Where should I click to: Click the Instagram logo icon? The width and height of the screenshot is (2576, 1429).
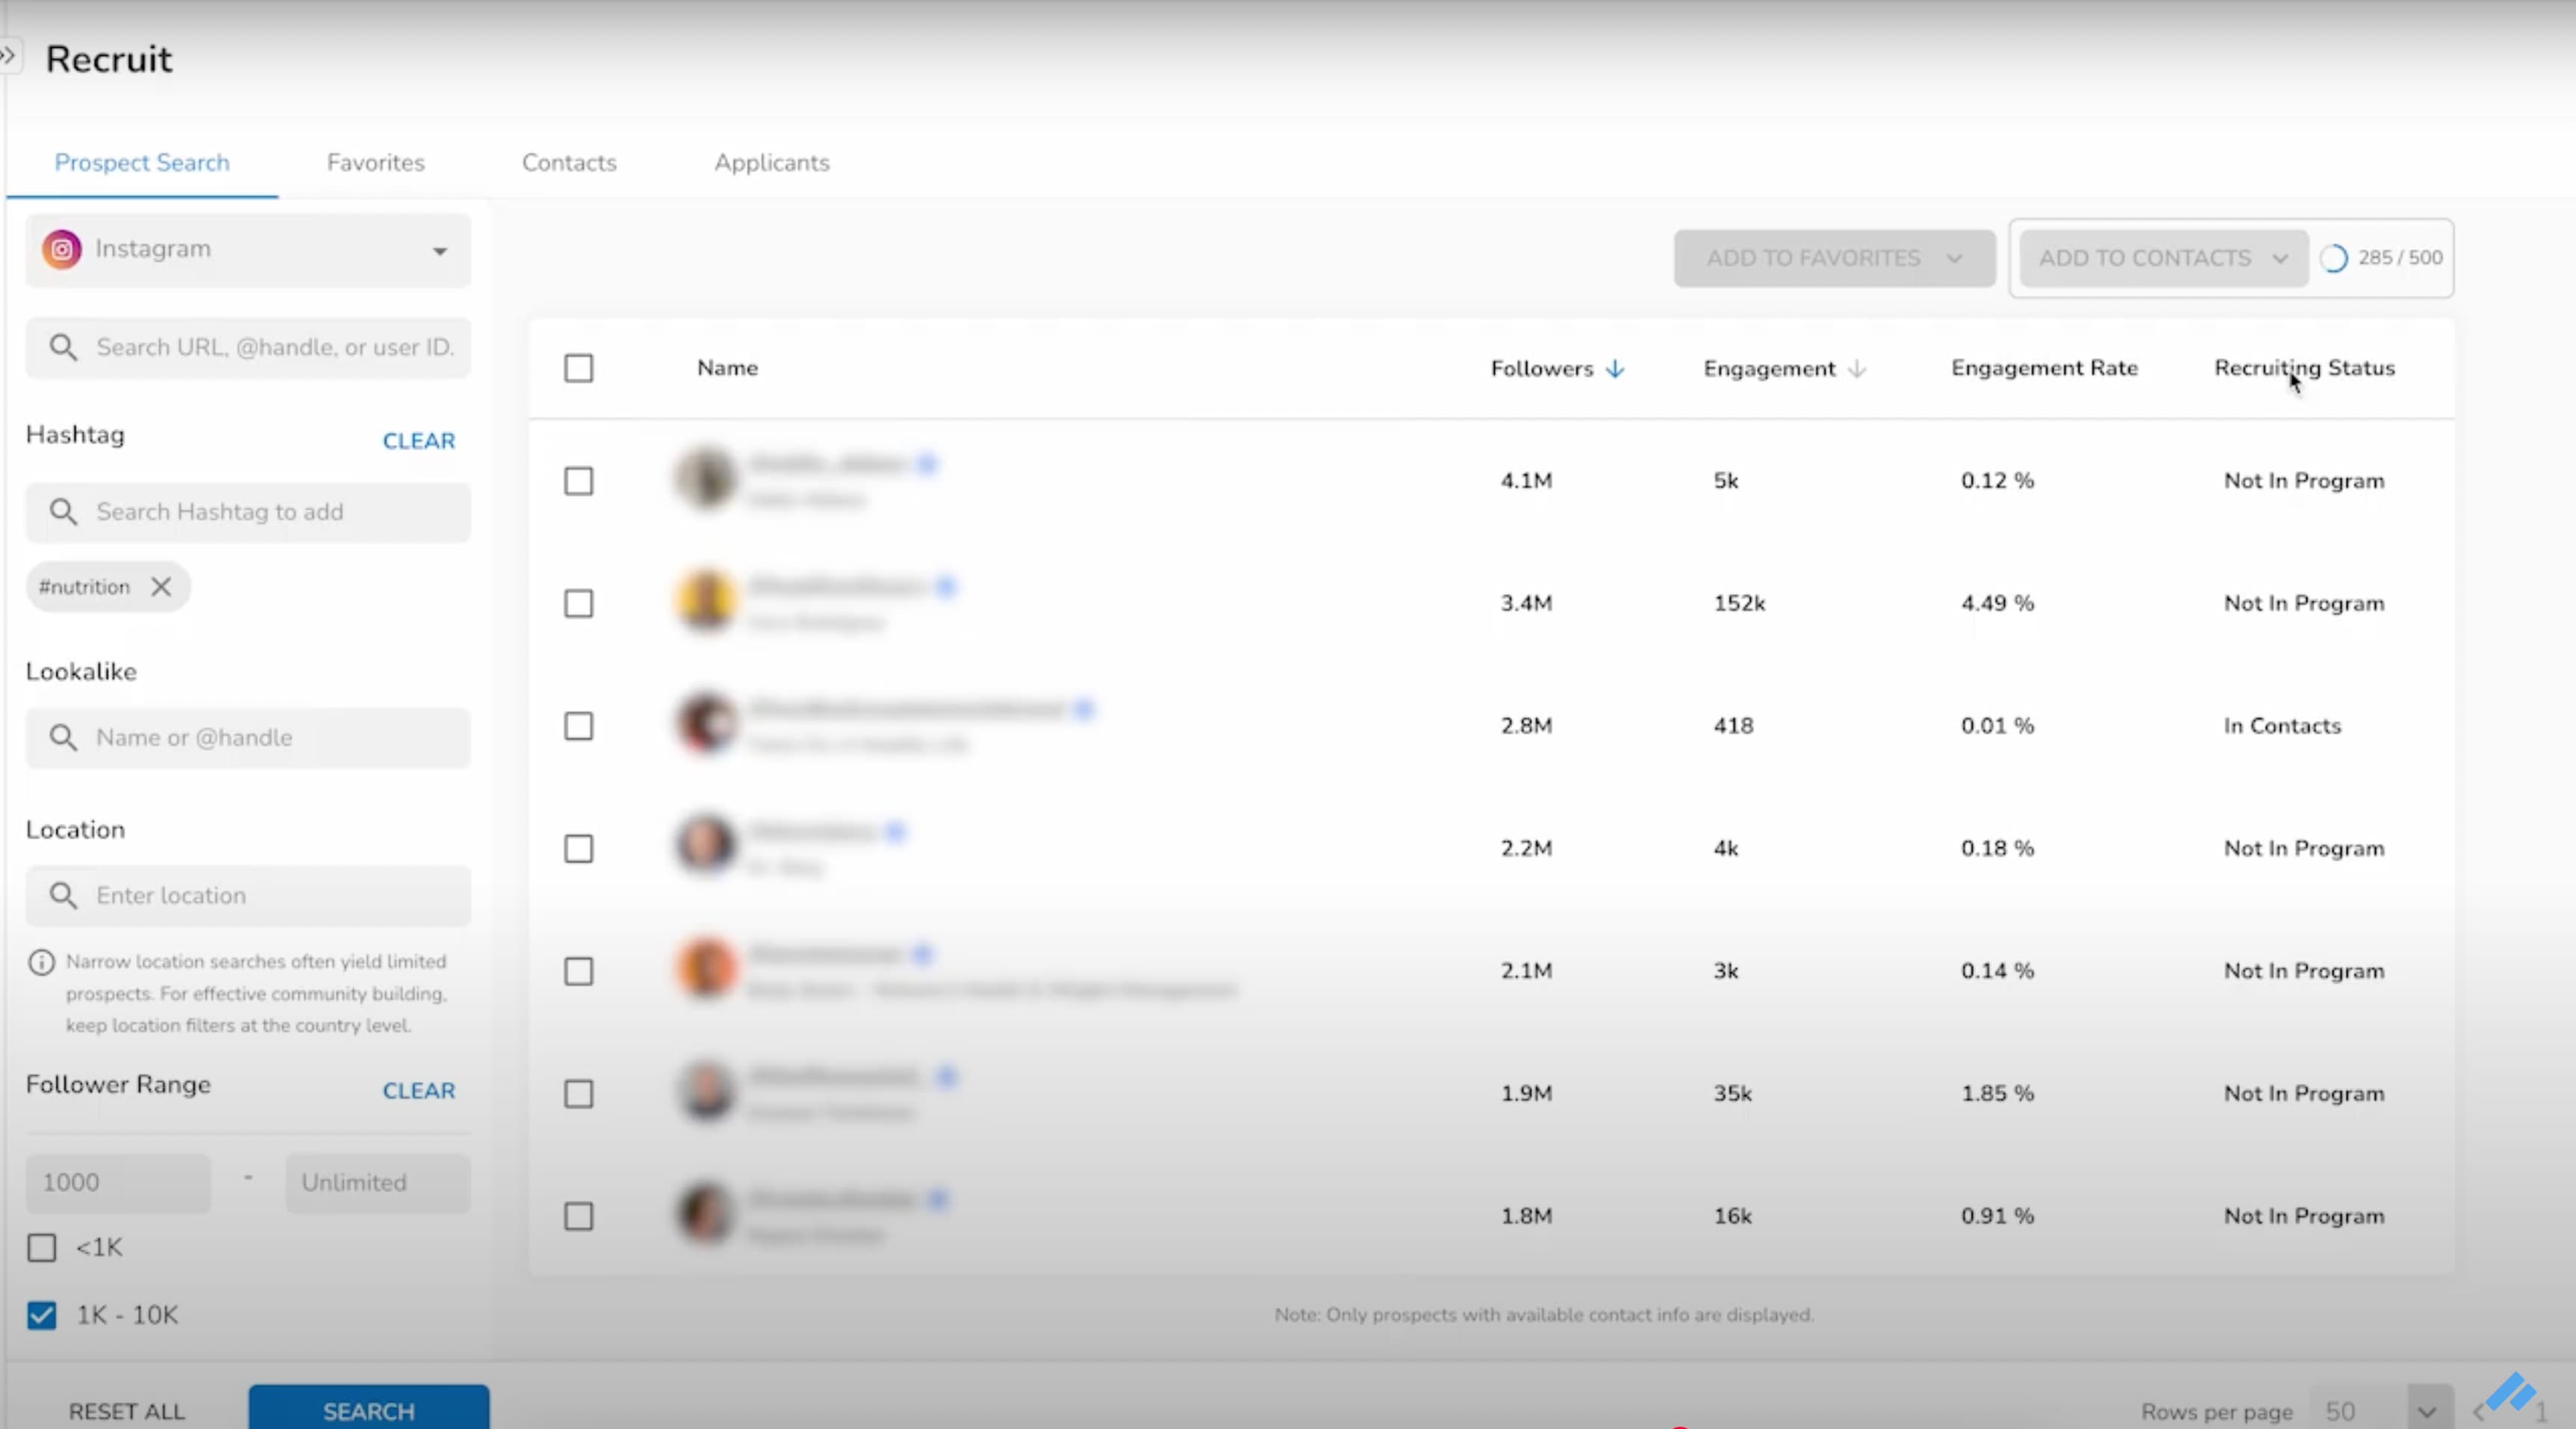click(62, 249)
